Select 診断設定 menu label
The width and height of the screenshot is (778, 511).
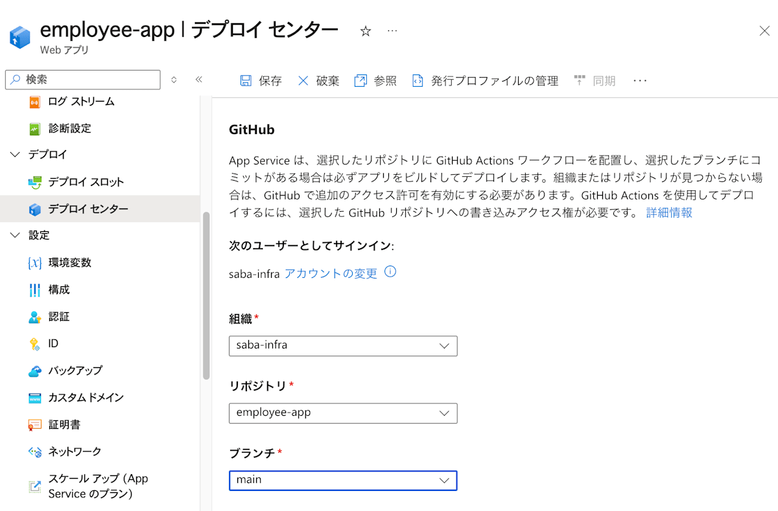tap(69, 128)
